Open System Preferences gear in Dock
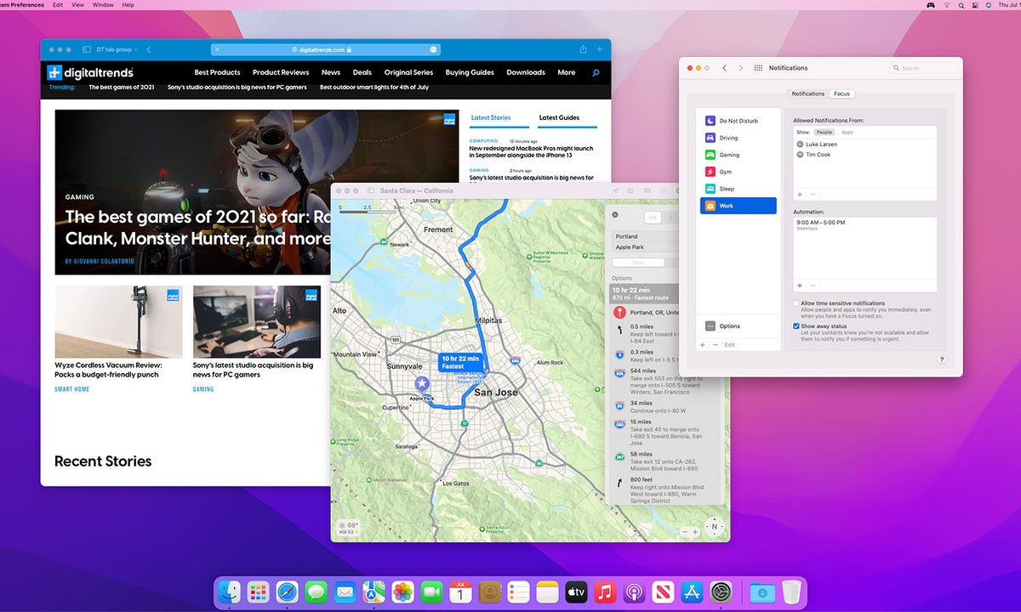Image resolution: width=1021 pixels, height=612 pixels. (x=722, y=592)
